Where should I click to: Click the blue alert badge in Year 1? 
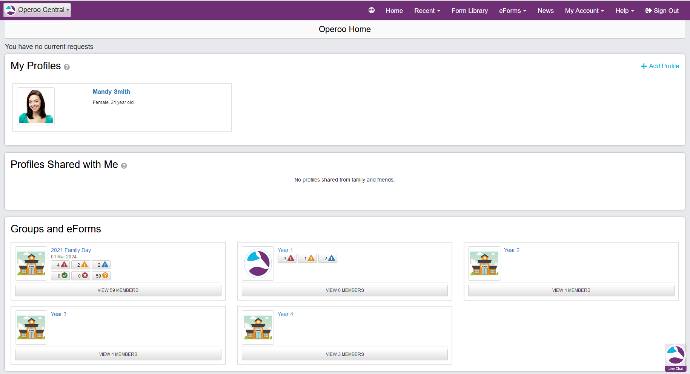coord(328,258)
